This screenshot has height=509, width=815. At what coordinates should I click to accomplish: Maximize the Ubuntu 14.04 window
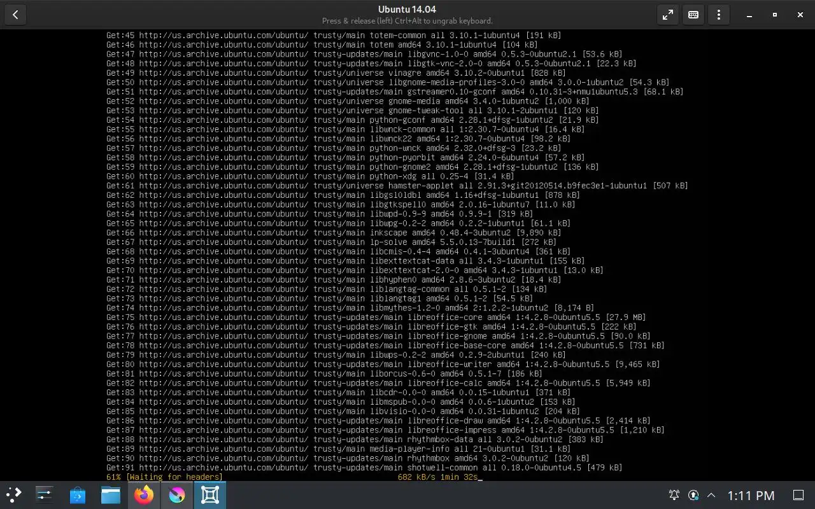pyautogui.click(x=775, y=15)
